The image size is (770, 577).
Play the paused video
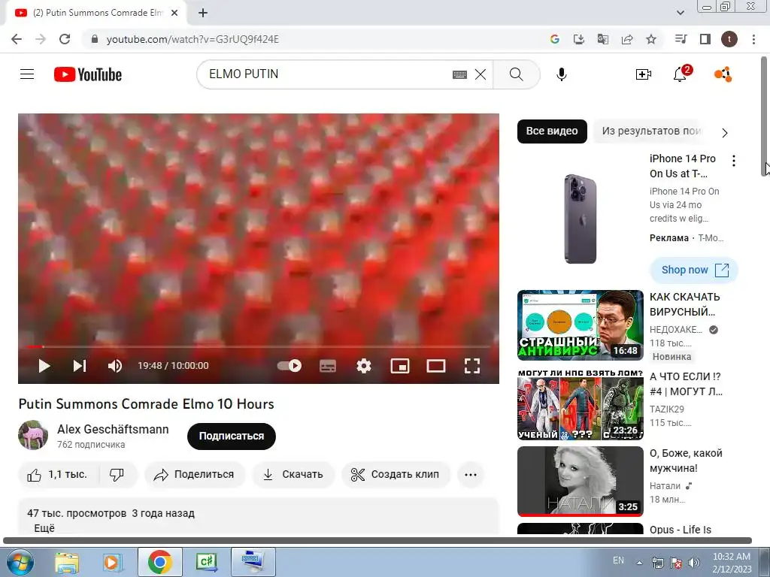pyautogui.click(x=44, y=366)
